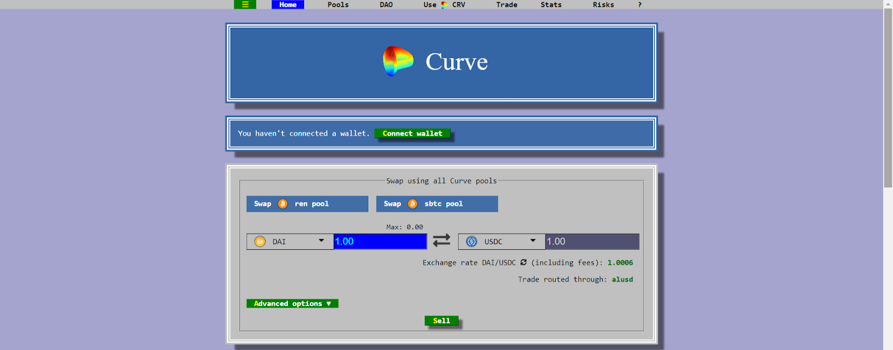Click the CRV token icon in navigation
This screenshot has height=350, width=893.
444,4
